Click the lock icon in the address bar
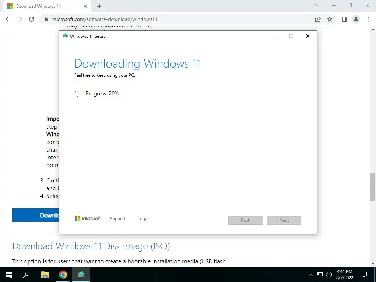Image resolution: width=376 pixels, height=282 pixels. click(x=46, y=19)
